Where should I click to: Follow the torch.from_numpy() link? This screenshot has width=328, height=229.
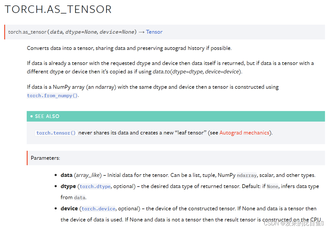coord(52,96)
